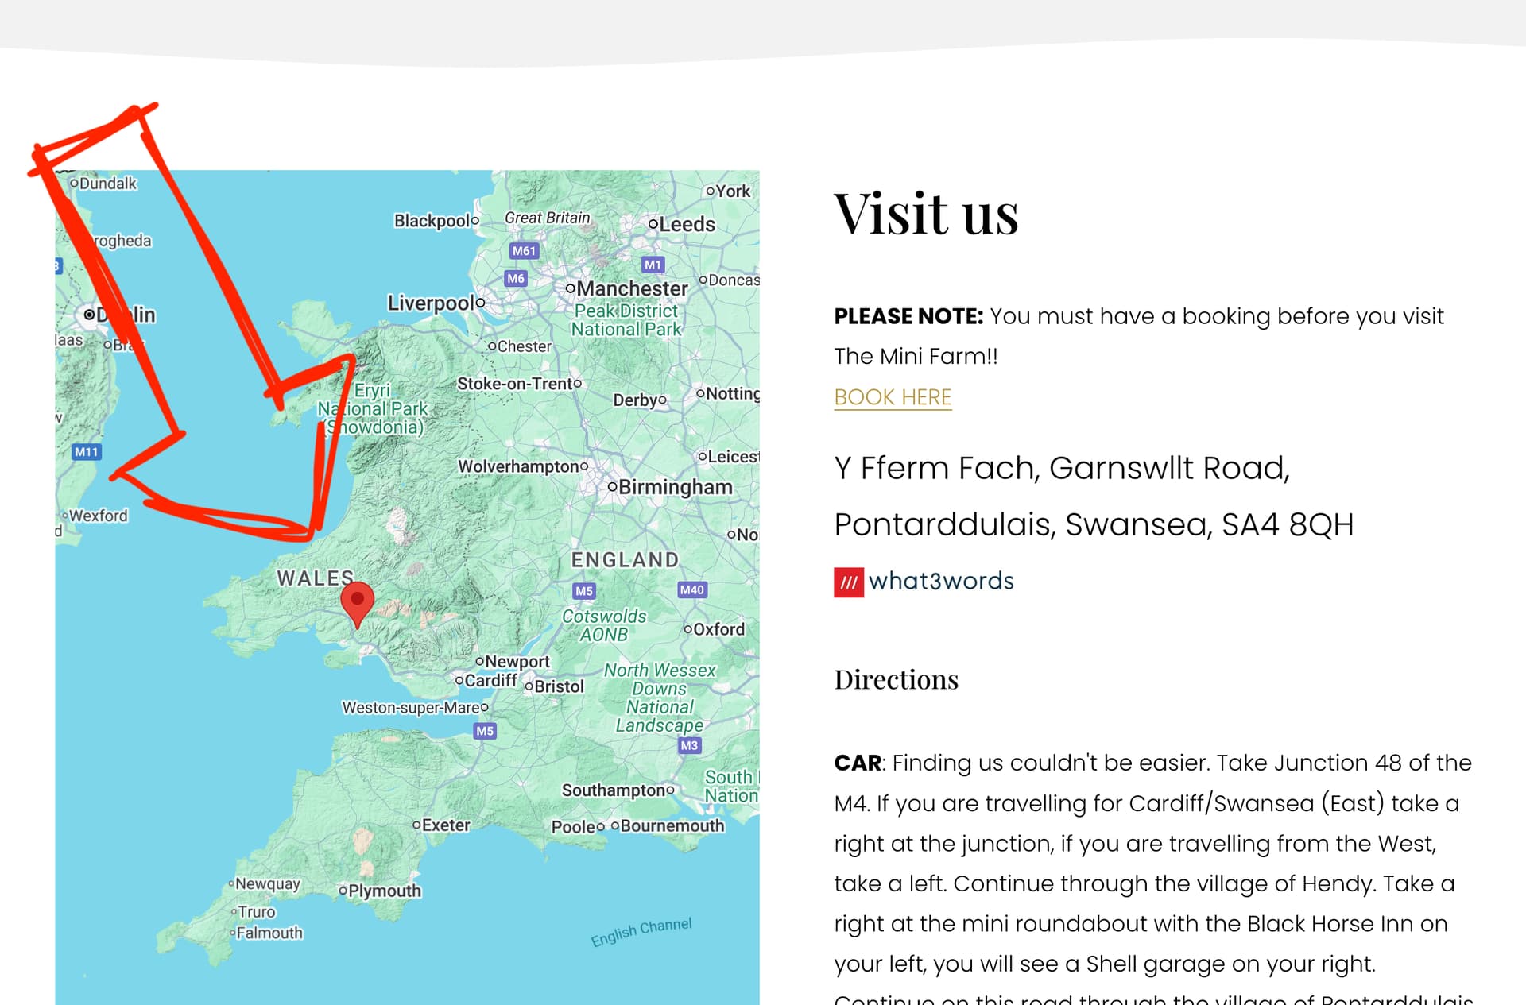Click the M5 shield below Weston-super-Mare
1526x1005 pixels.
(485, 731)
